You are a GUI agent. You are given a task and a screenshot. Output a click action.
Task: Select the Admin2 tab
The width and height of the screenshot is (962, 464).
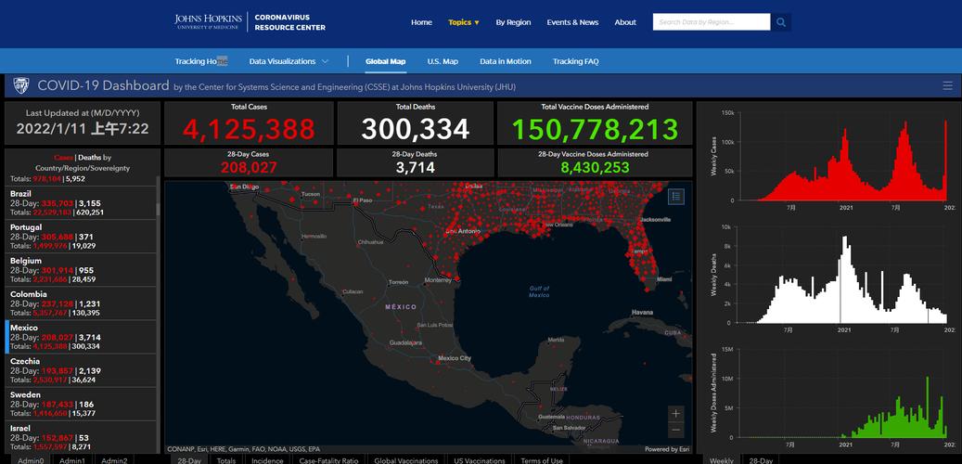pos(115,459)
